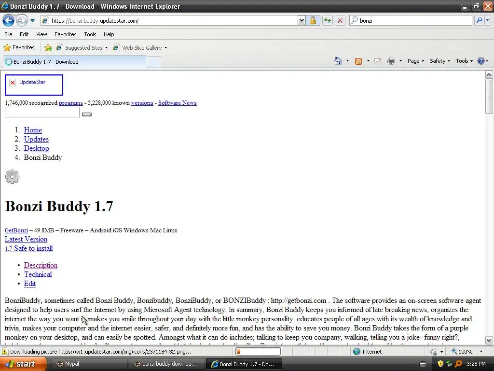Click the page loading progress bar

pyautogui.click(x=258, y=352)
